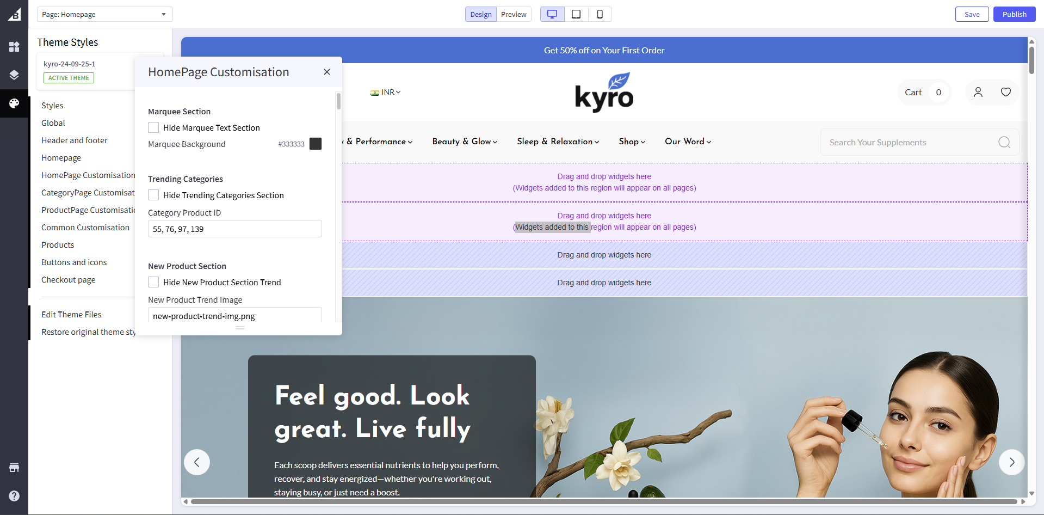
Task: Switch to Preview mode tab
Action: point(514,14)
